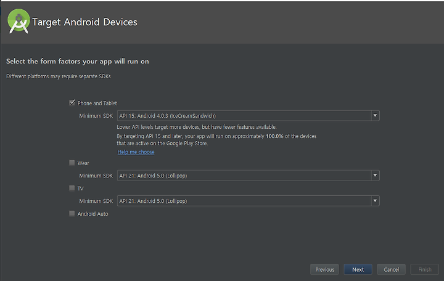Click the arrow on Wear's API 21 dropdown
444x281 pixels.
click(375, 176)
